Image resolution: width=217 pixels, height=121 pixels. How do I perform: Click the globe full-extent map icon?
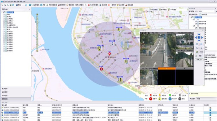click(11, 5)
